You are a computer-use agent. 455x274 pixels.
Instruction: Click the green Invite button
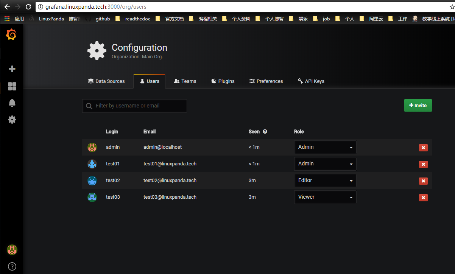click(x=418, y=106)
